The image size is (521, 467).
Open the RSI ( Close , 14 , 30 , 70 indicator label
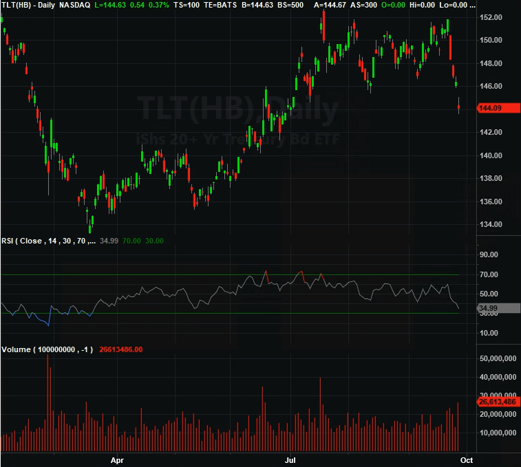click(48, 241)
